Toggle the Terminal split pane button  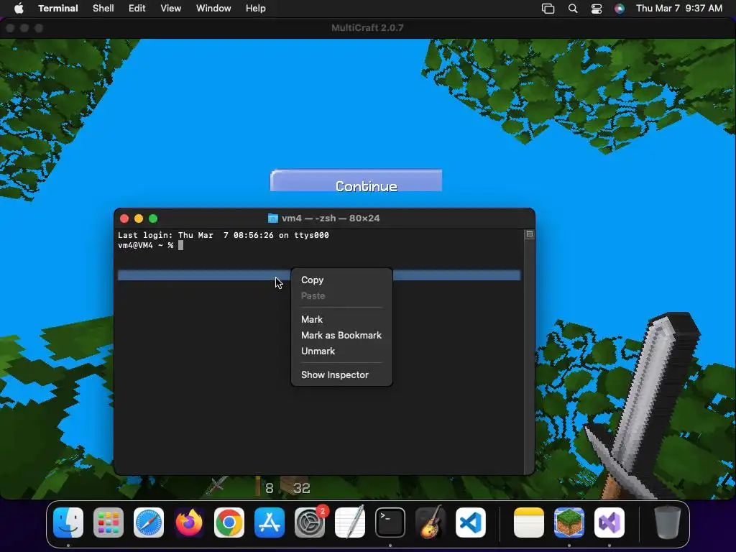point(530,234)
